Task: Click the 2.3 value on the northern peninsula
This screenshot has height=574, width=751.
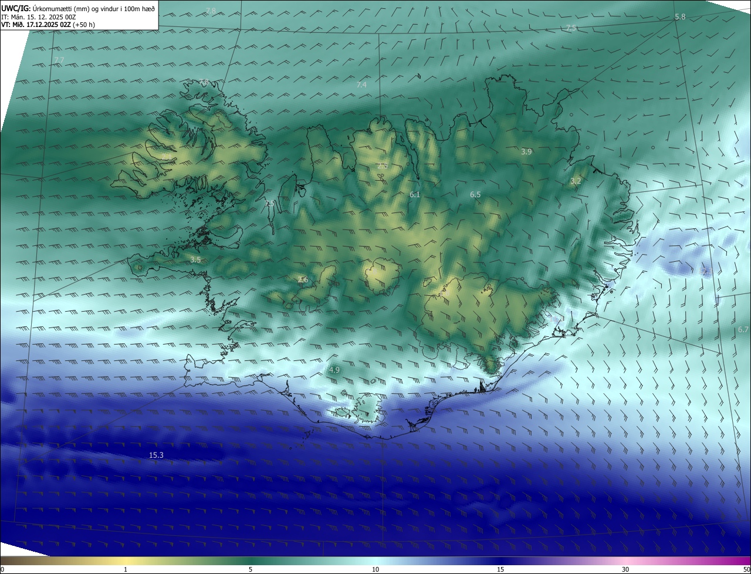Action: coord(382,166)
